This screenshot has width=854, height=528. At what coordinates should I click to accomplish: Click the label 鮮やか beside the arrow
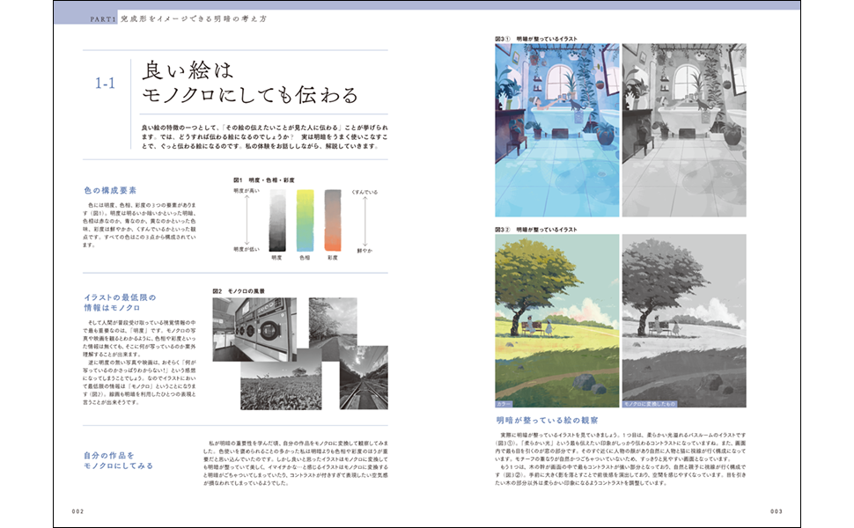pyautogui.click(x=364, y=251)
